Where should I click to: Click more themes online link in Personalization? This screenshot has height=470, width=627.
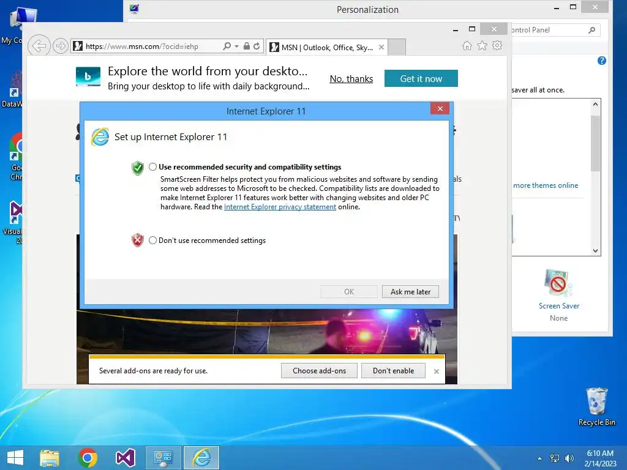(x=546, y=185)
